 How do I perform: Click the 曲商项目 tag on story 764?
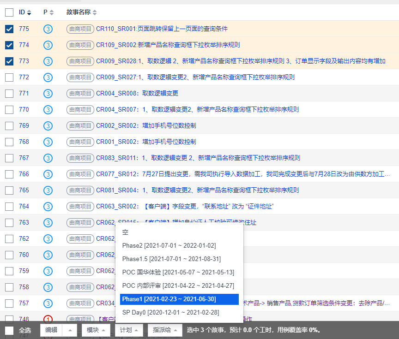click(80, 207)
